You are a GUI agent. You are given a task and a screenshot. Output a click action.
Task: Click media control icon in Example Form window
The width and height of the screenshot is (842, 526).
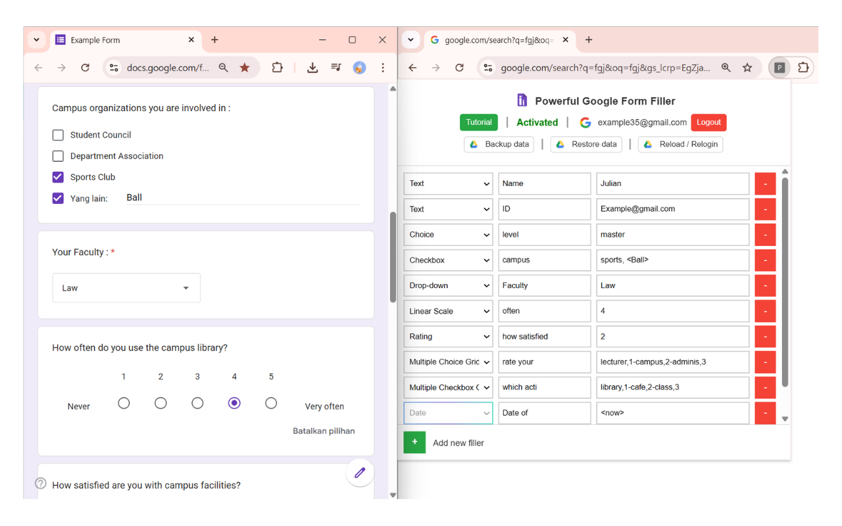[x=336, y=68]
